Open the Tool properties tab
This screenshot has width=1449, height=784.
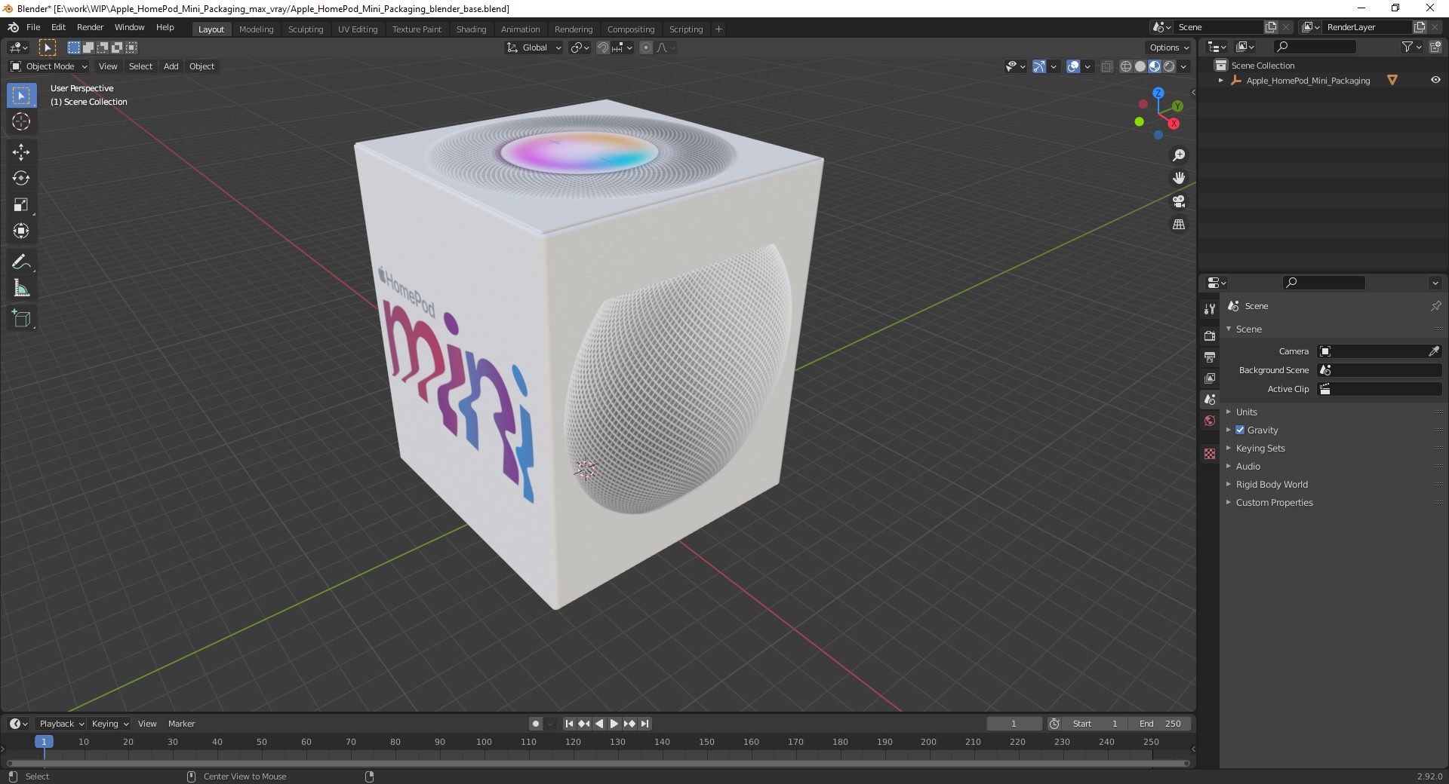tap(1210, 309)
